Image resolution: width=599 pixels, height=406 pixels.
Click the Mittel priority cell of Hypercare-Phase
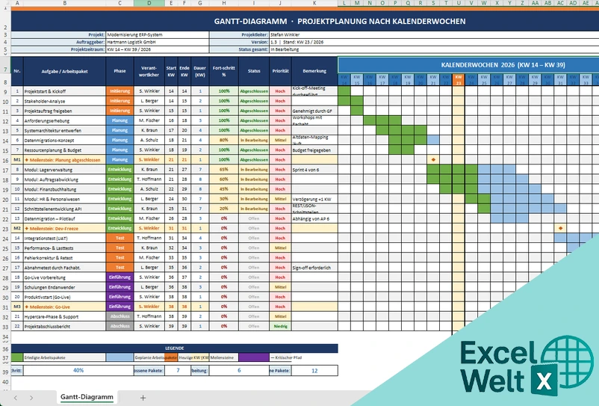click(x=280, y=316)
